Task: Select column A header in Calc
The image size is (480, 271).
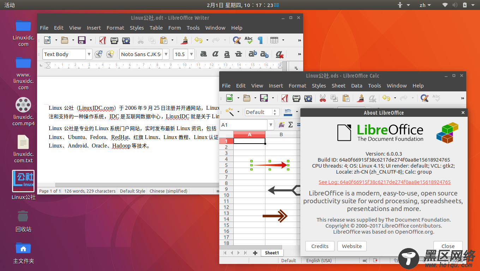Action: 250,134
